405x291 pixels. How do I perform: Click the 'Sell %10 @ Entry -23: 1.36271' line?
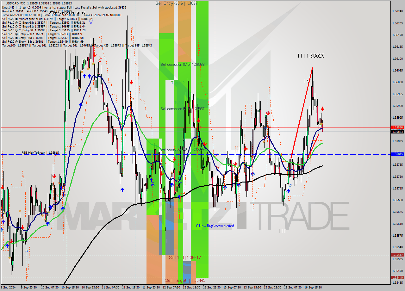pos(42,34)
